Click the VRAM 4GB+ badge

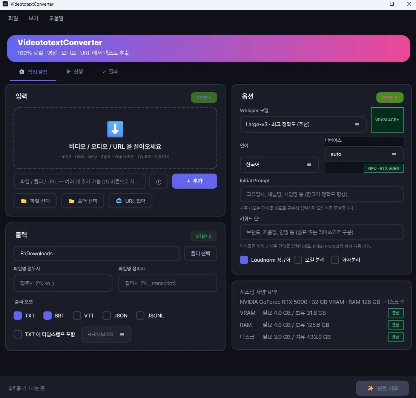[387, 120]
